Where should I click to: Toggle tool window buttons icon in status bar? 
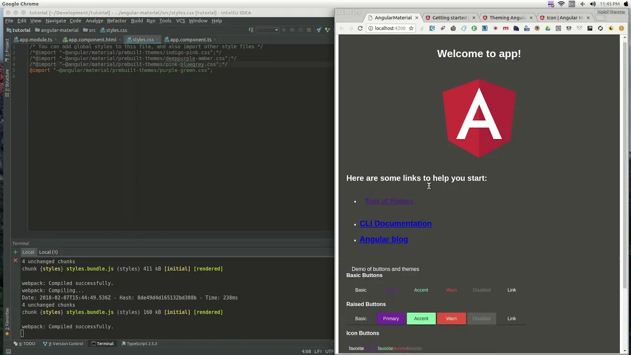[8, 351]
